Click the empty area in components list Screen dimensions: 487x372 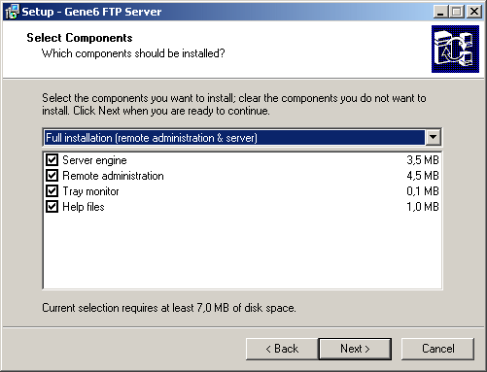(x=242, y=251)
